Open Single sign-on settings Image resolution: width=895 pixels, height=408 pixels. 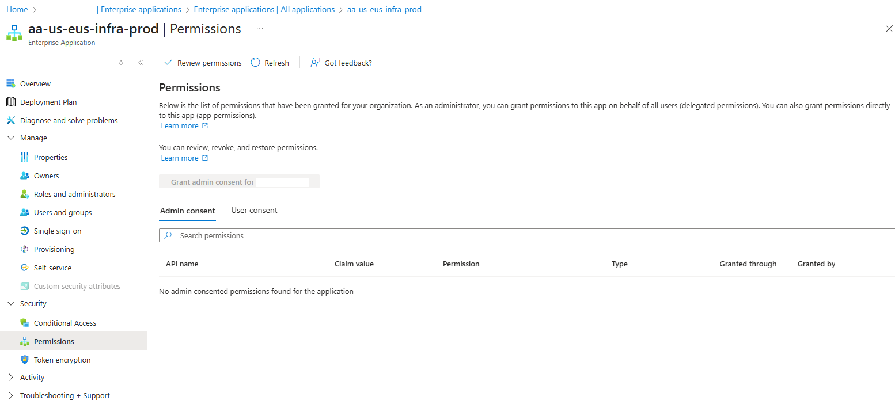58,231
